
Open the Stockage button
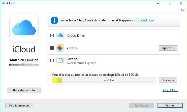(x=168, y=80)
